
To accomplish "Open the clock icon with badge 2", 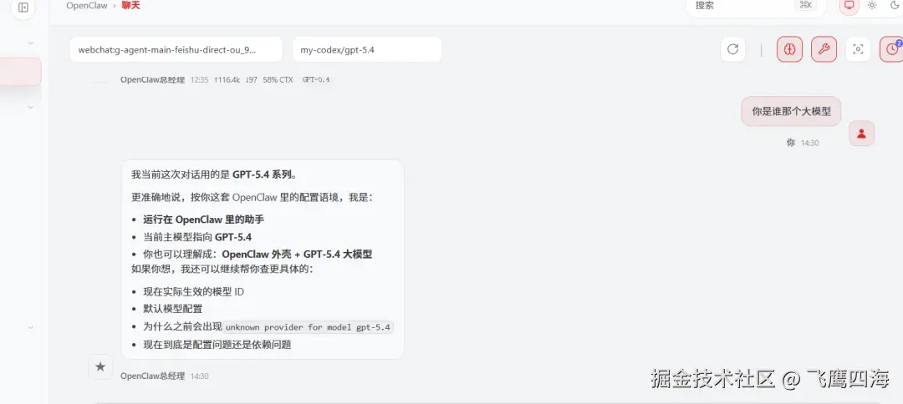I will coord(891,49).
